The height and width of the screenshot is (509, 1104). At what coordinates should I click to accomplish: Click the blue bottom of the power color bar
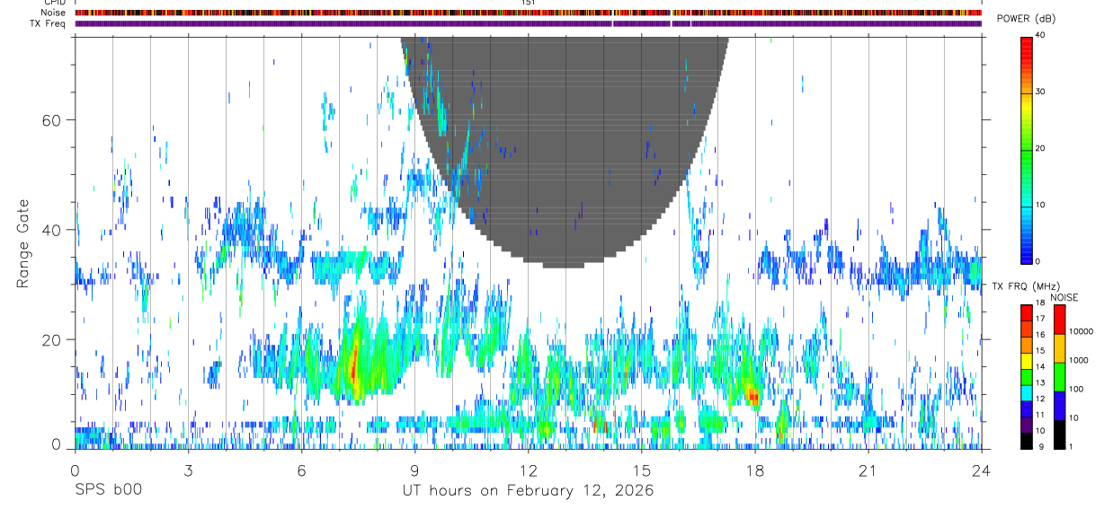point(1026,251)
